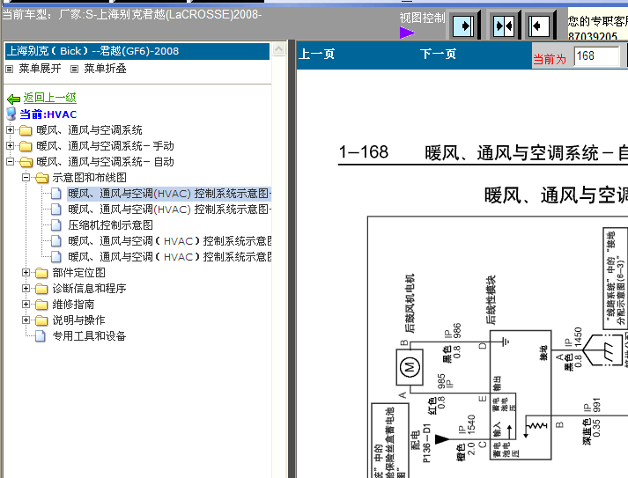The image size is (628, 478).
Task: Click folder icon of 暖风、通风与空调系统-手动
Action: pos(26,146)
